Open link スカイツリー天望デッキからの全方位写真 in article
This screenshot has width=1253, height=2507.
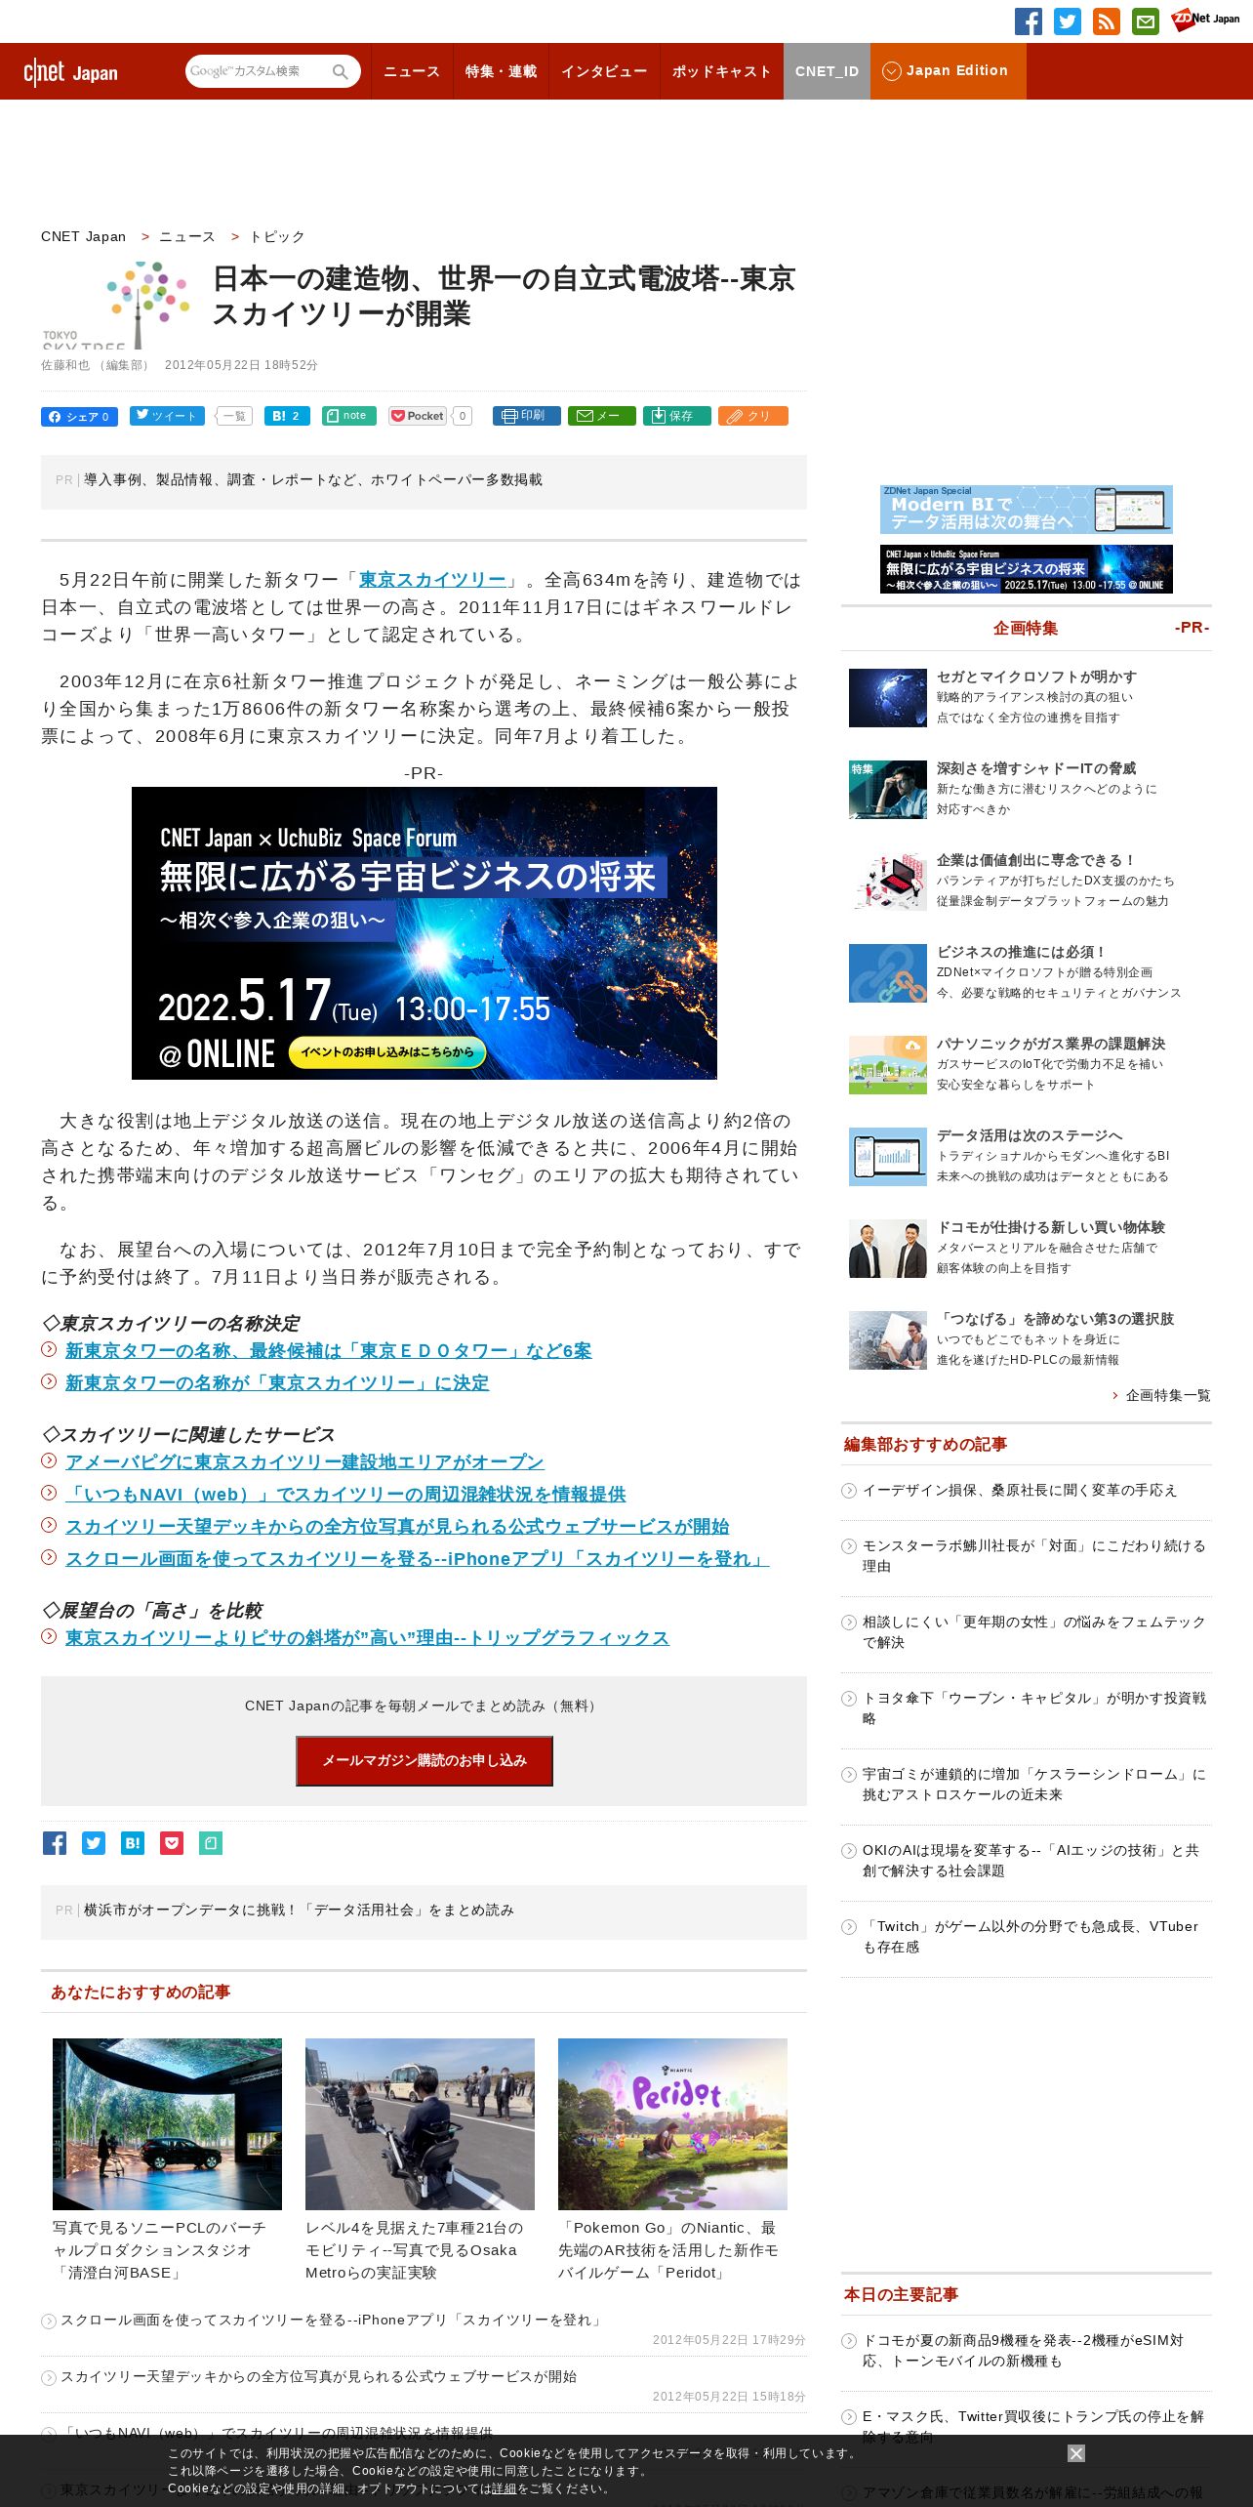pos(397,1526)
